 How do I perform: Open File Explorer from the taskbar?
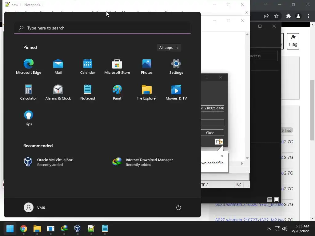tap(37, 229)
